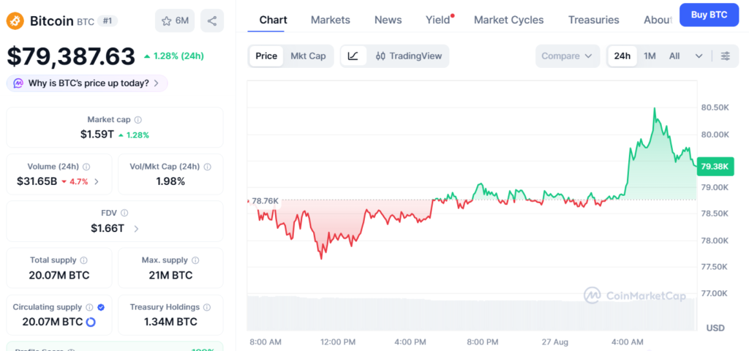Screen dimensions: 749x351
Task: Click the 1.28% (24h) change
Action: (174, 56)
